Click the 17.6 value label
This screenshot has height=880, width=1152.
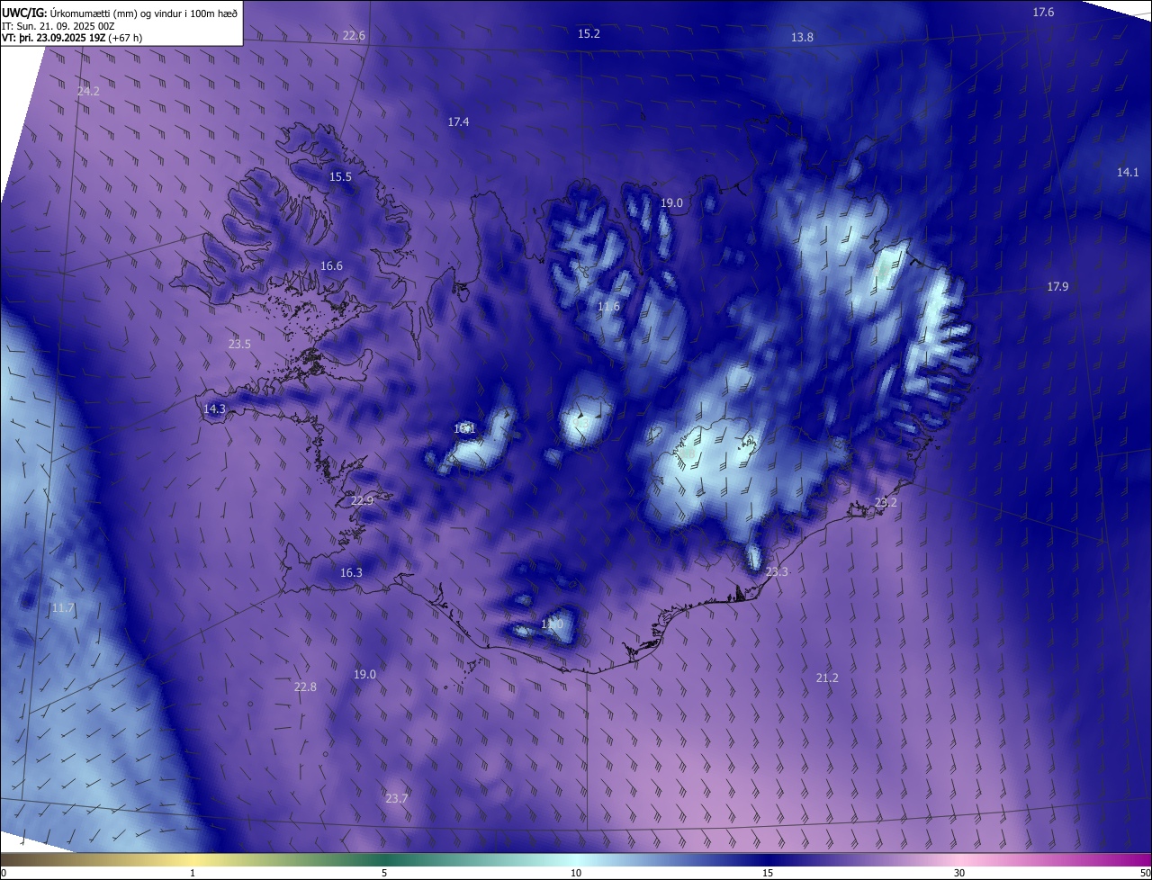(x=1043, y=12)
